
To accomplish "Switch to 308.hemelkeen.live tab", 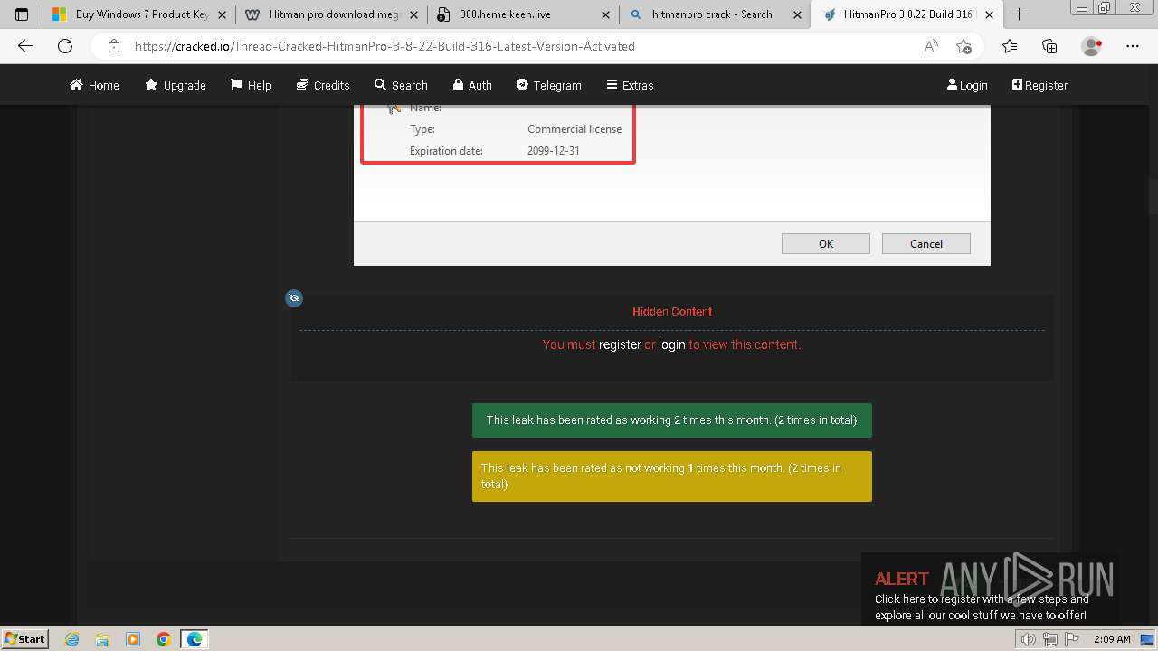I will pos(524,14).
